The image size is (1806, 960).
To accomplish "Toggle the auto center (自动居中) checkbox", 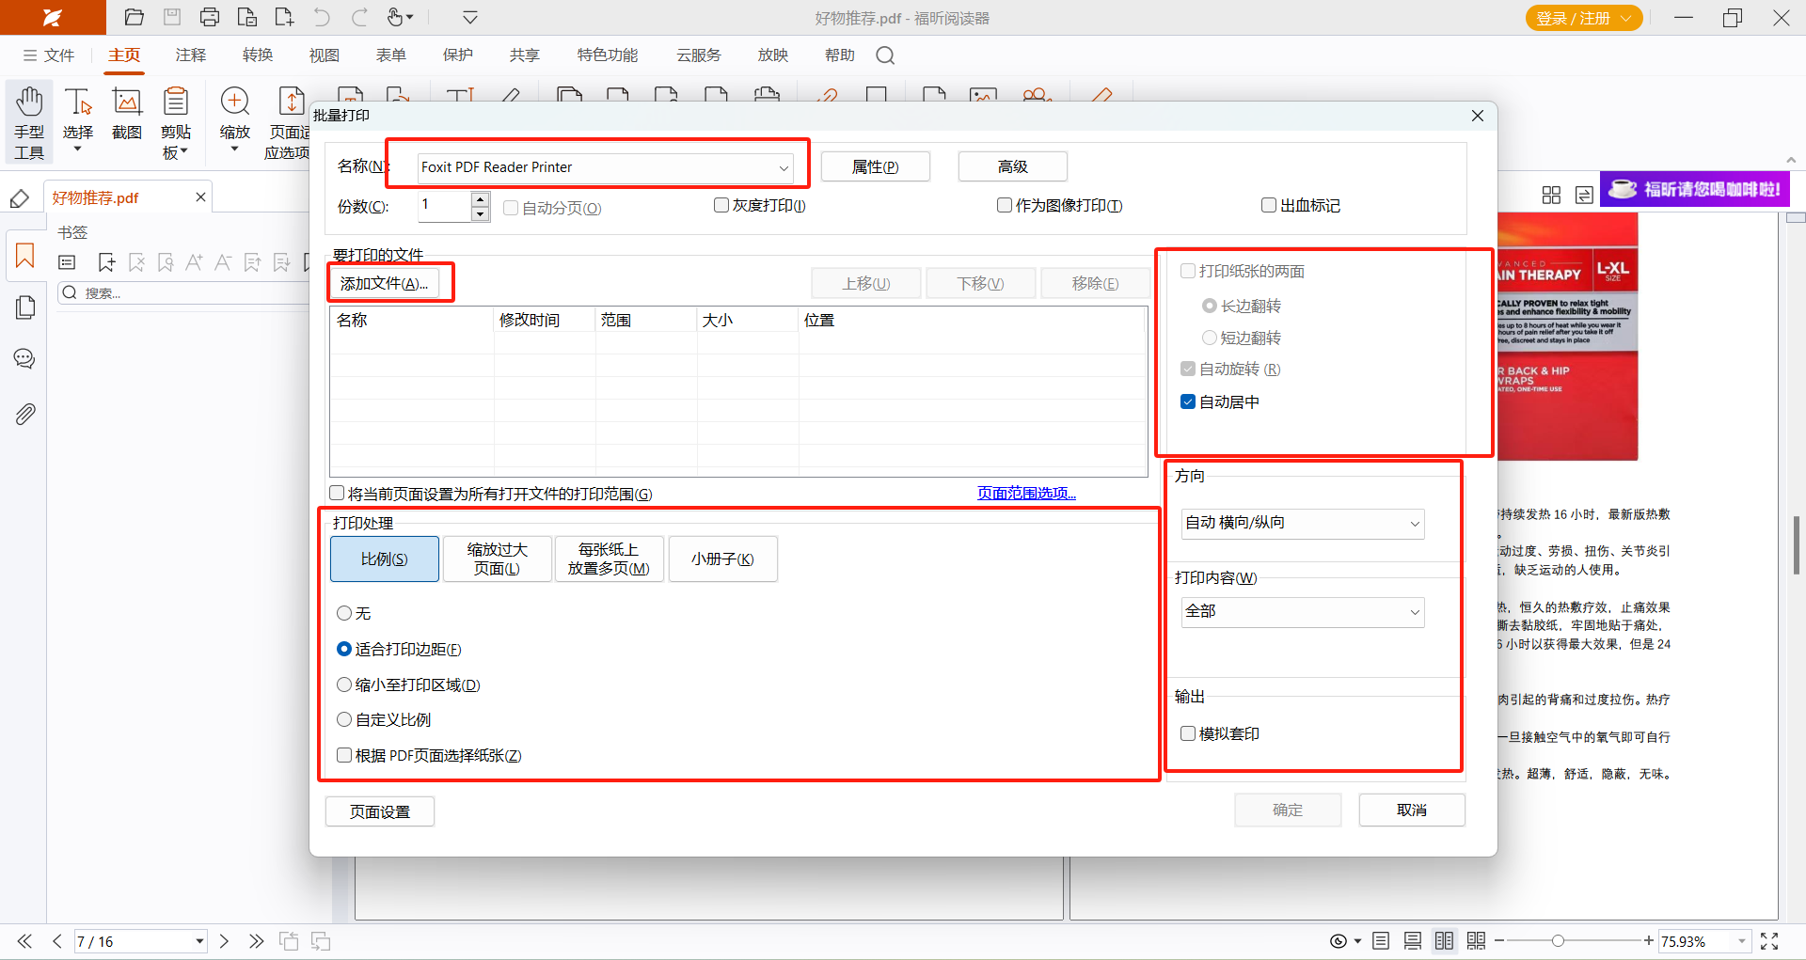I will [x=1188, y=401].
